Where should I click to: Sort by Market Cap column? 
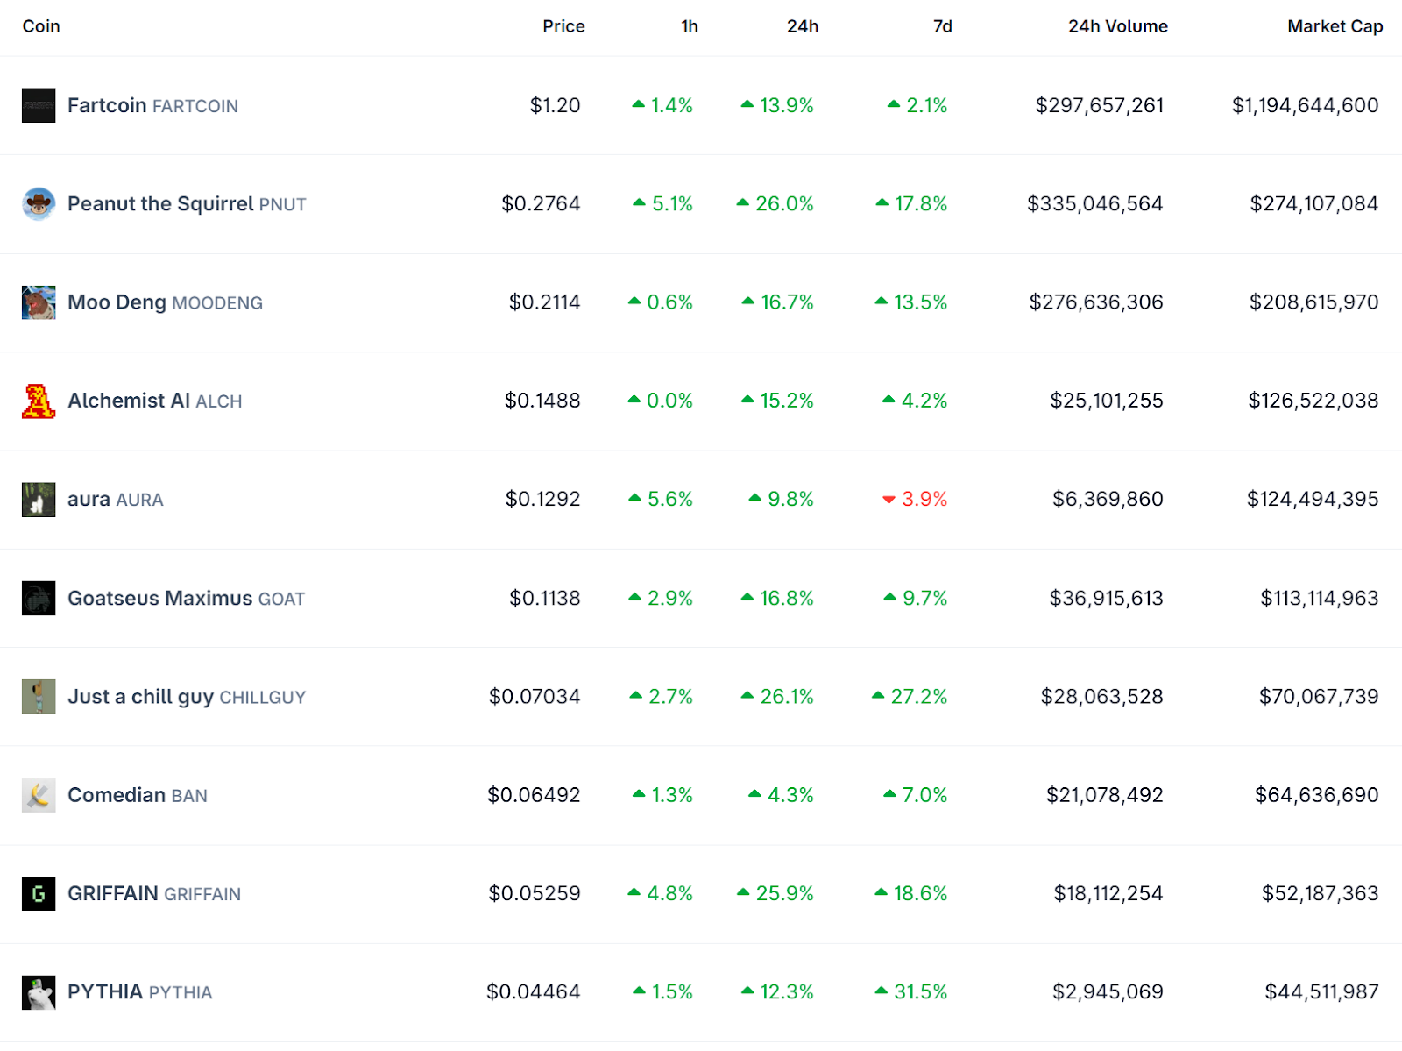click(1335, 26)
